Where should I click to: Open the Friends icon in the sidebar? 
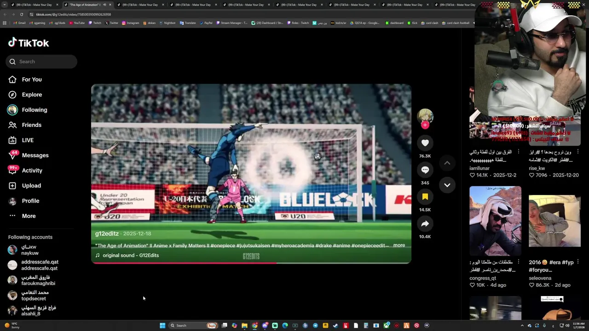[12, 125]
